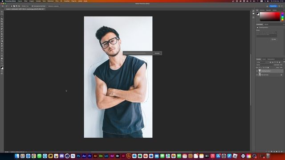Click the Generate button in Properties panel
Image resolution: width=285 pixels, height=160 pixels.
point(274,40)
